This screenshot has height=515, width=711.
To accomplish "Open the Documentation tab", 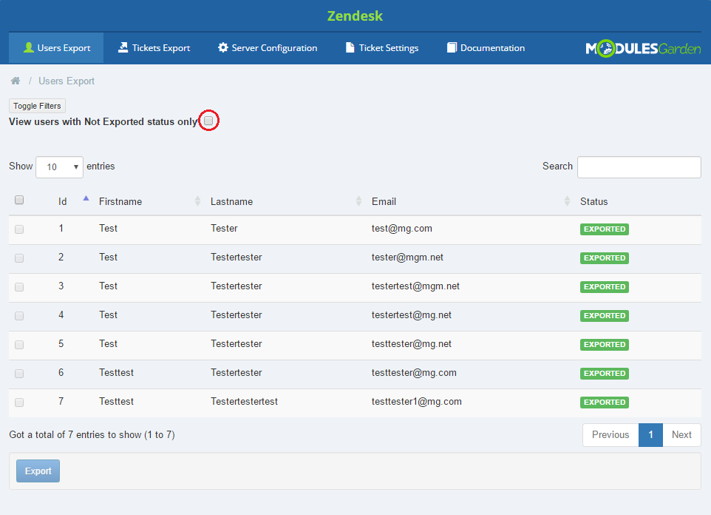I will click(x=486, y=47).
